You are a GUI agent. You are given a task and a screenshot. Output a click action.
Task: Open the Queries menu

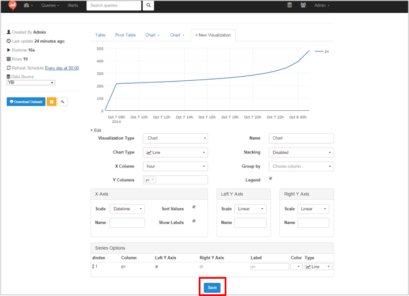click(50, 5)
